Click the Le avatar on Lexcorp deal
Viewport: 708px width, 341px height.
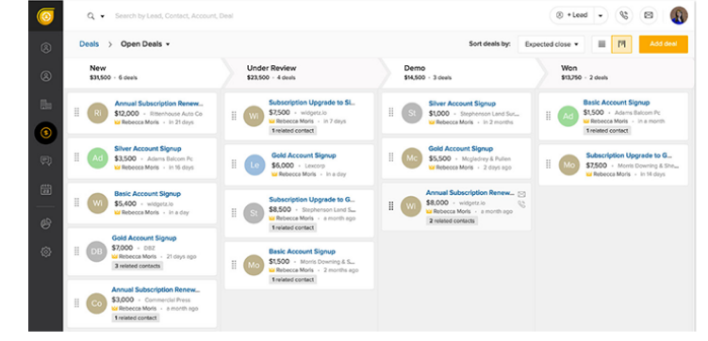[255, 165]
